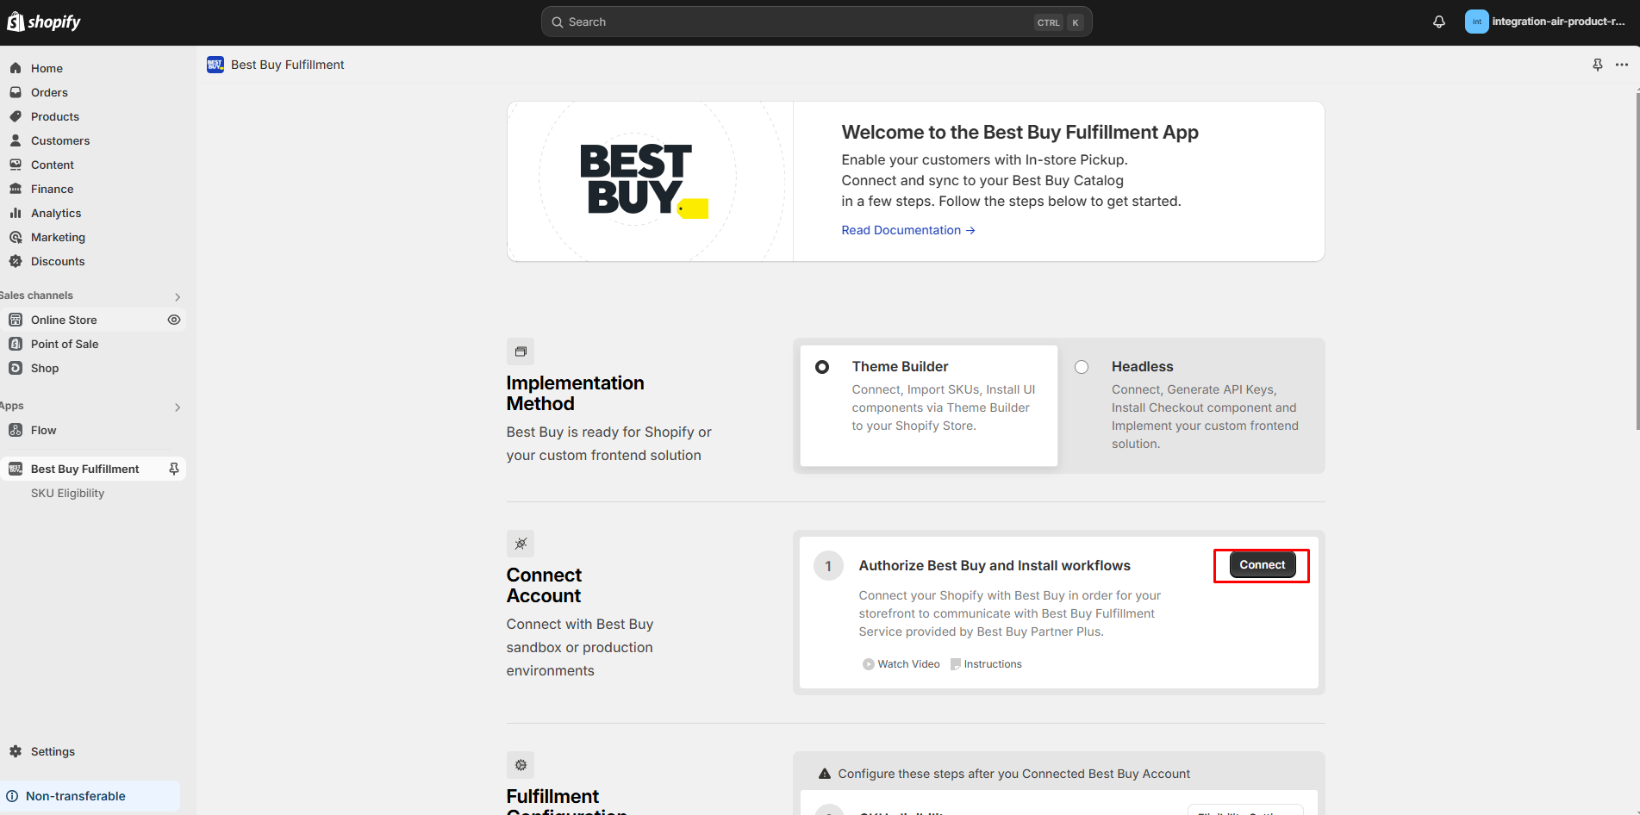Expand the Apps section
This screenshot has height=815, width=1640.
click(x=178, y=407)
